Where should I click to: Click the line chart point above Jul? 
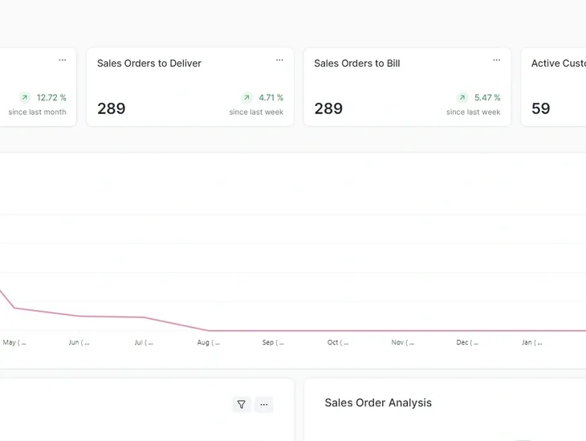[x=144, y=317]
